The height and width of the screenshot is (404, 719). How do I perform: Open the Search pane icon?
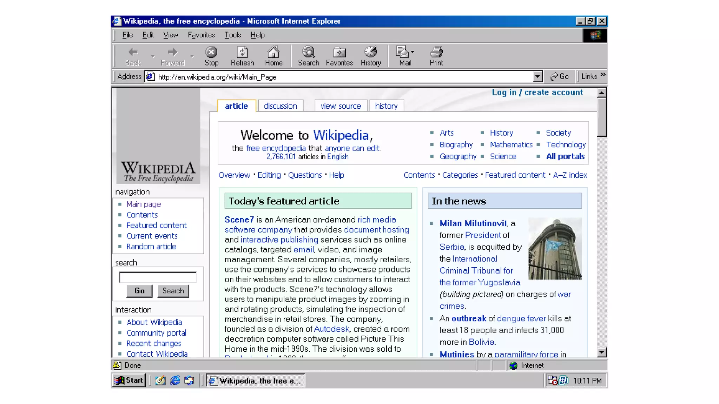click(308, 53)
